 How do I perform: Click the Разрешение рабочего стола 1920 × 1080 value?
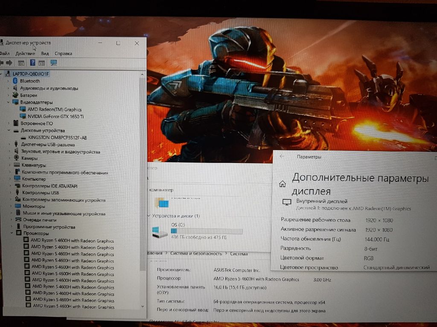[x=379, y=220]
